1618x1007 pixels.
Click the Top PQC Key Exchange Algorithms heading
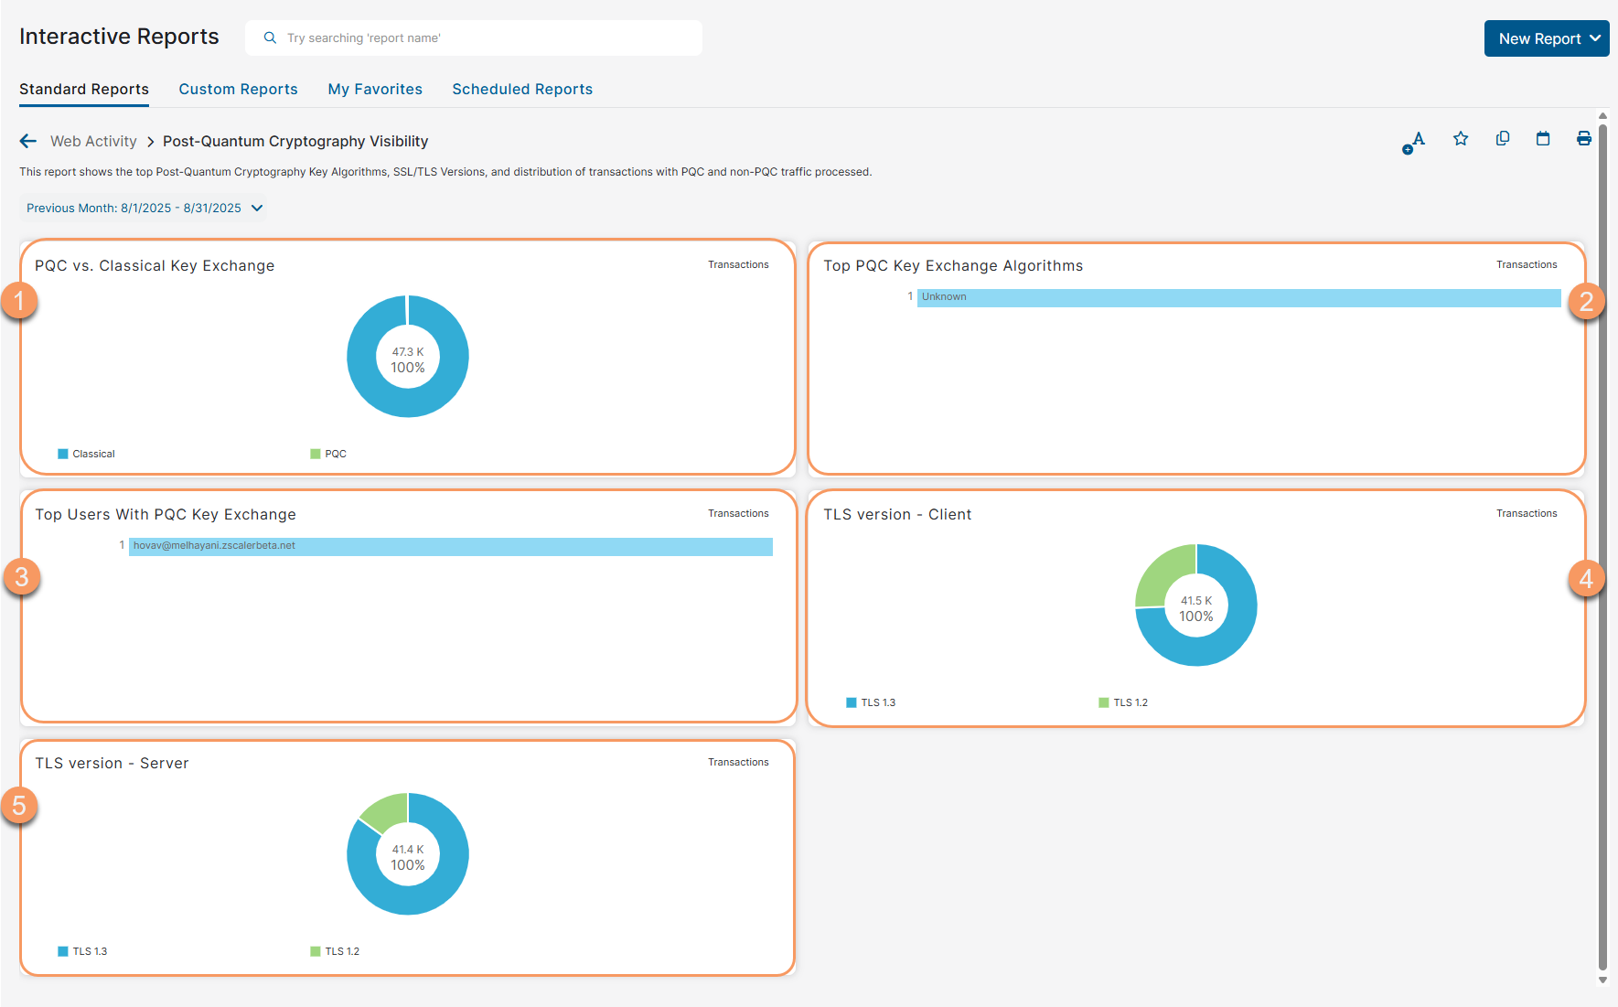point(953,265)
